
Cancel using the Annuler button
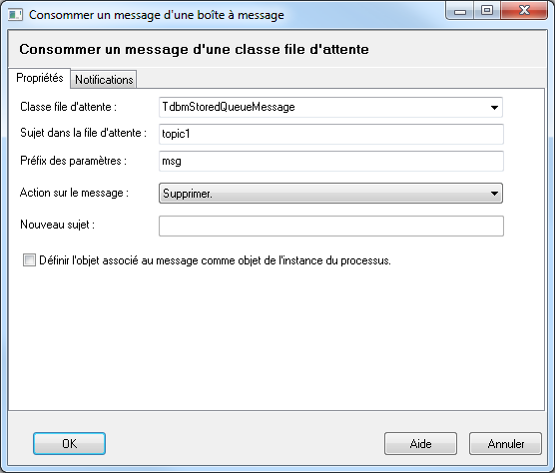coord(505,444)
